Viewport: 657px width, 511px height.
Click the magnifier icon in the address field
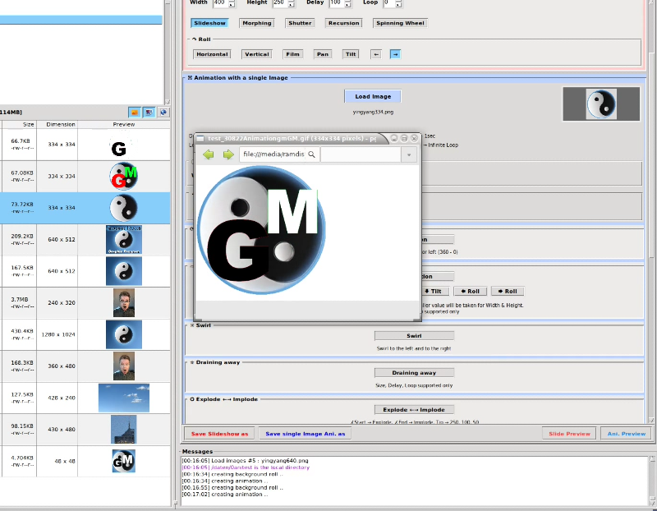pos(312,154)
